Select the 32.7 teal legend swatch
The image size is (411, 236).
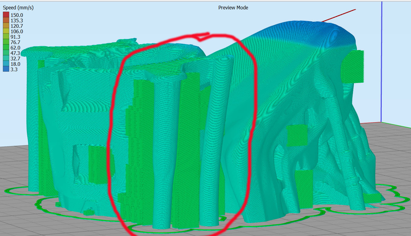click(6, 59)
